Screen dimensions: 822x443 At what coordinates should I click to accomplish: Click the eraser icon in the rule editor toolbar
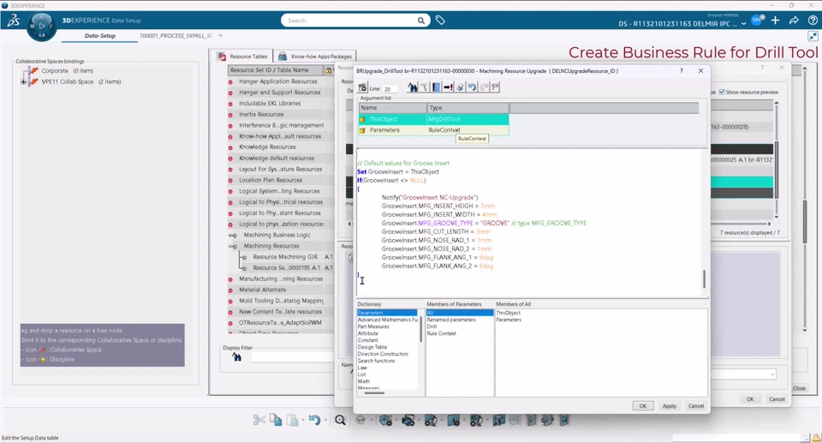pos(460,87)
